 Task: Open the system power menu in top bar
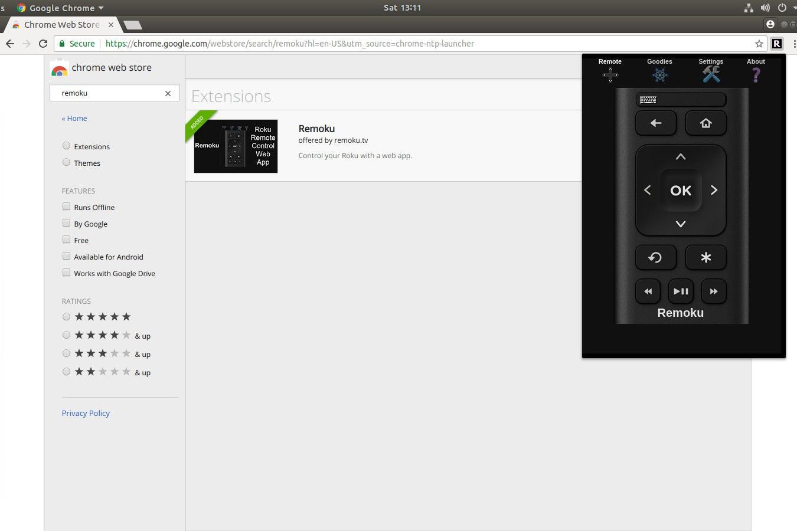click(x=782, y=8)
